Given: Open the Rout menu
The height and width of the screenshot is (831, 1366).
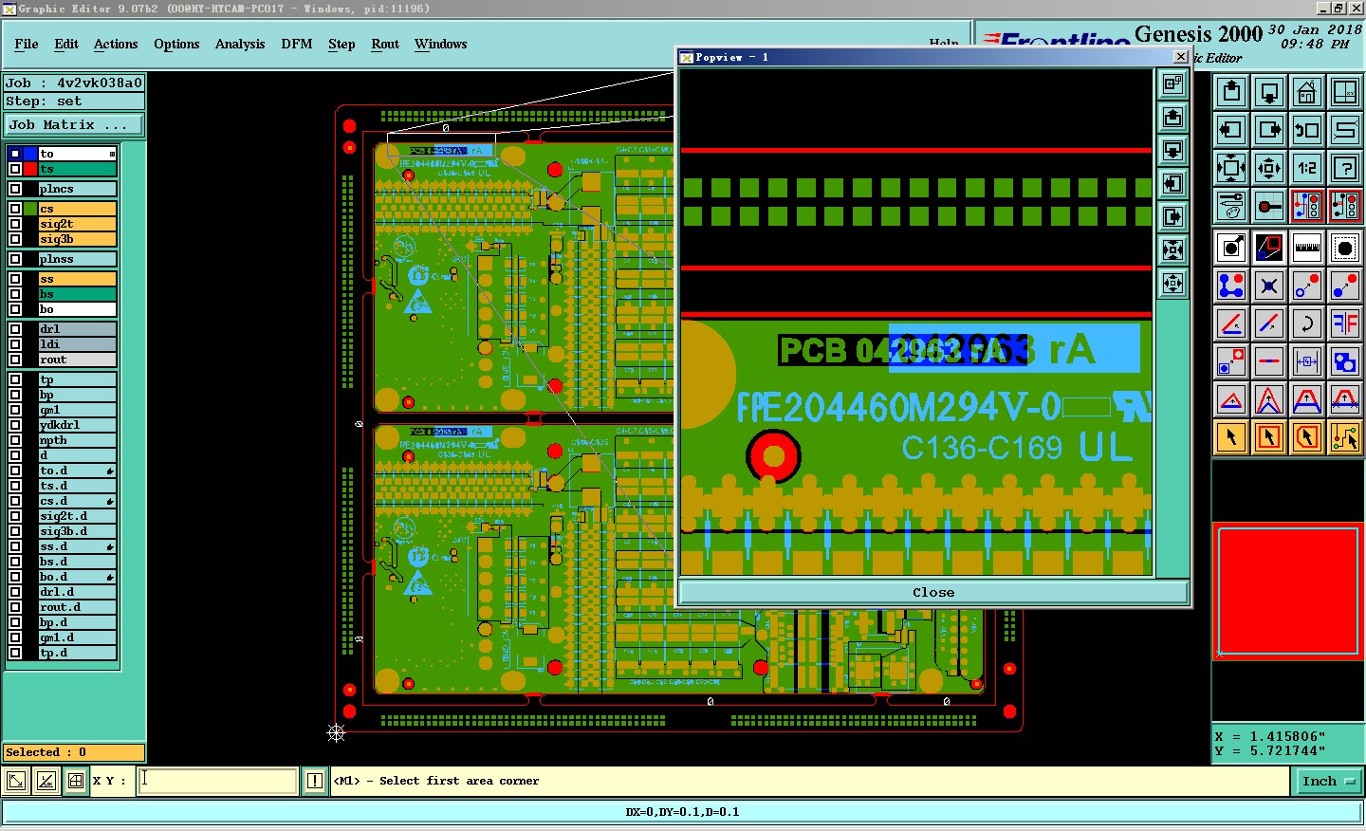Looking at the screenshot, I should coord(385,44).
